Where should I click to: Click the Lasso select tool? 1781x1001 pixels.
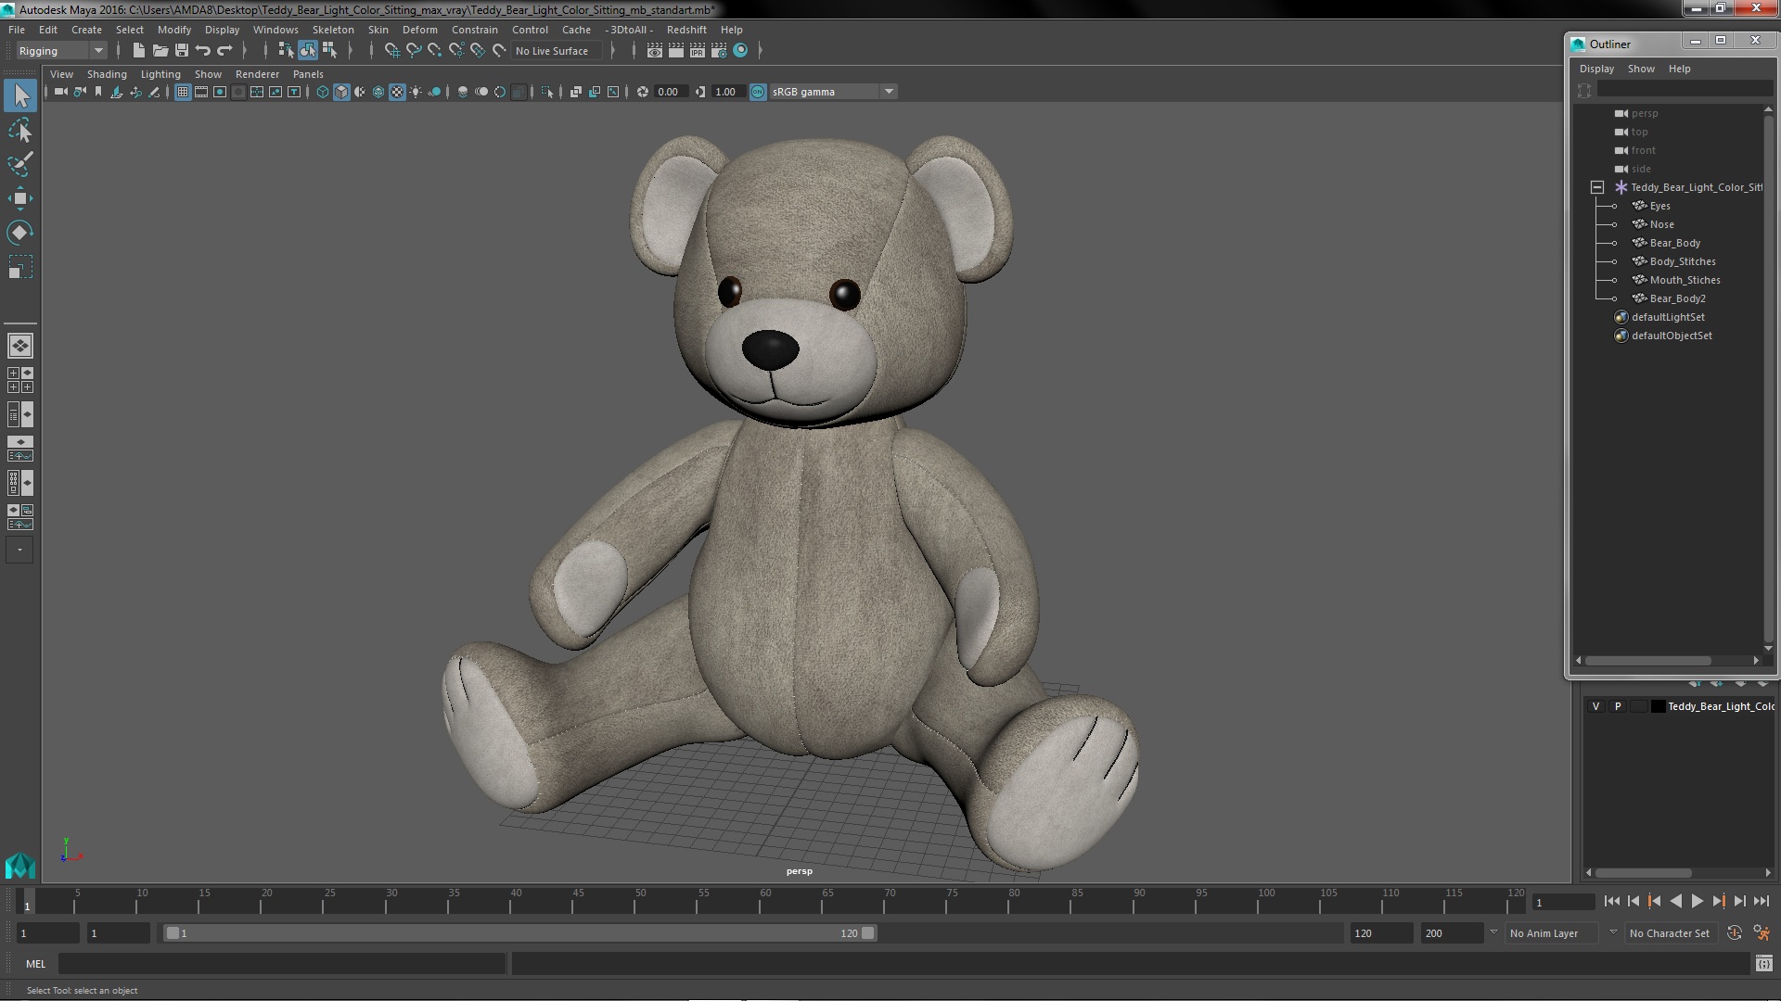19,131
